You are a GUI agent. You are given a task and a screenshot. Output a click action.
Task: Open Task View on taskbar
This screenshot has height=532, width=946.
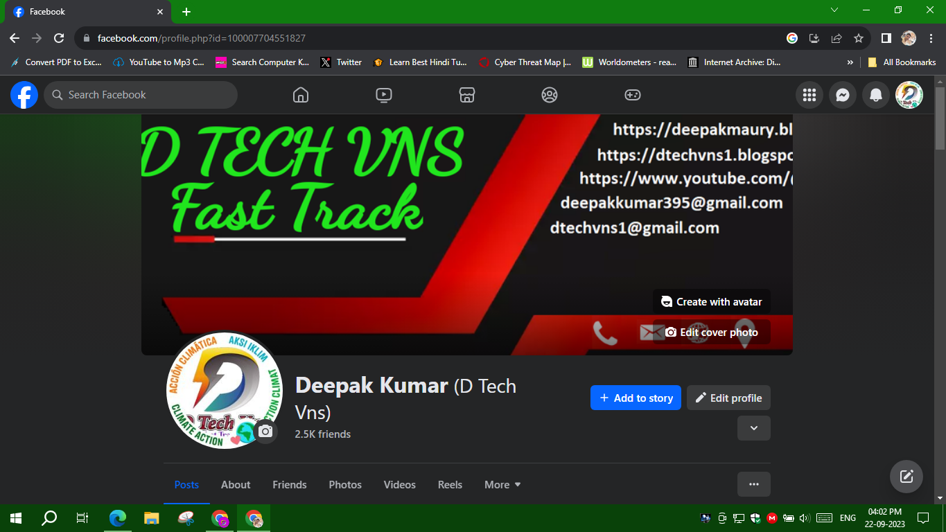pyautogui.click(x=82, y=517)
